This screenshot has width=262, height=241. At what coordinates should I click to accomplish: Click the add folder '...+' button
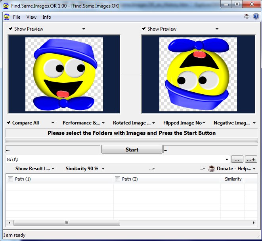[251, 159]
